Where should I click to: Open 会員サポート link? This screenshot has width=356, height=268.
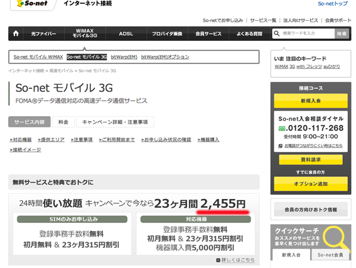tap(338, 21)
